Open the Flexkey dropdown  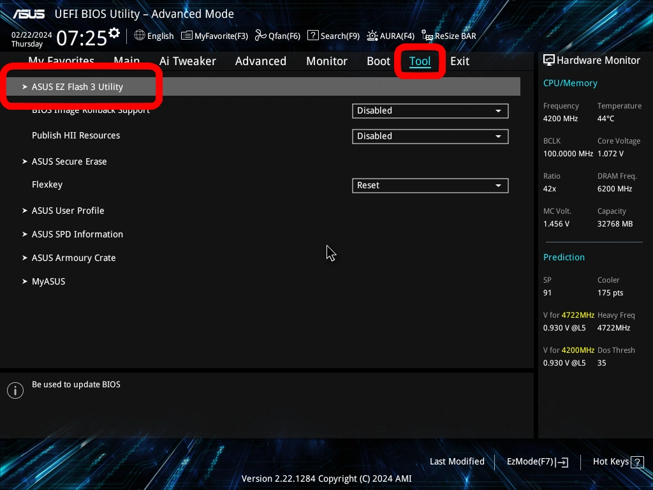[430, 186]
